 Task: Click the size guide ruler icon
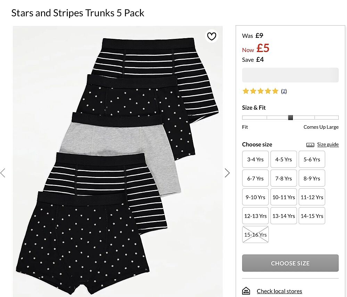click(x=310, y=145)
